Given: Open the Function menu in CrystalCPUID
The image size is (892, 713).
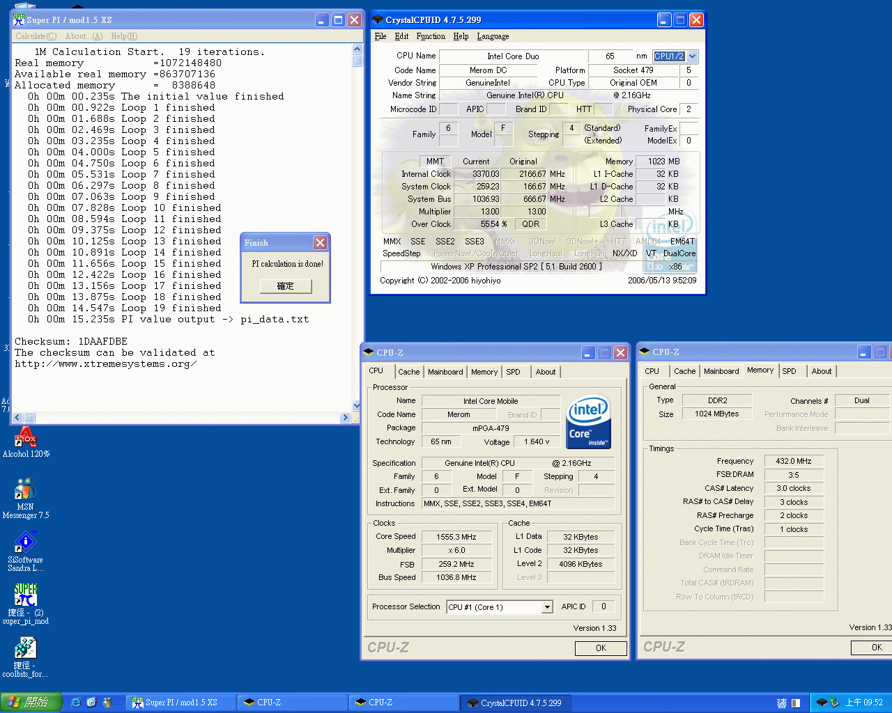Looking at the screenshot, I should [430, 36].
